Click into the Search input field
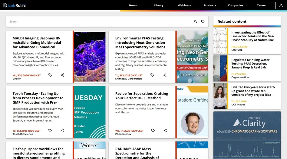 (100, 22)
